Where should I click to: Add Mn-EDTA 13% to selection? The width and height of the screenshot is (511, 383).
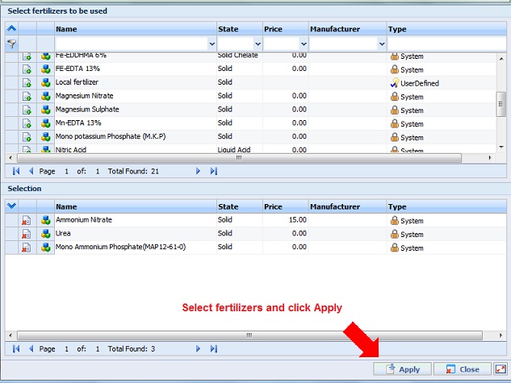click(27, 123)
